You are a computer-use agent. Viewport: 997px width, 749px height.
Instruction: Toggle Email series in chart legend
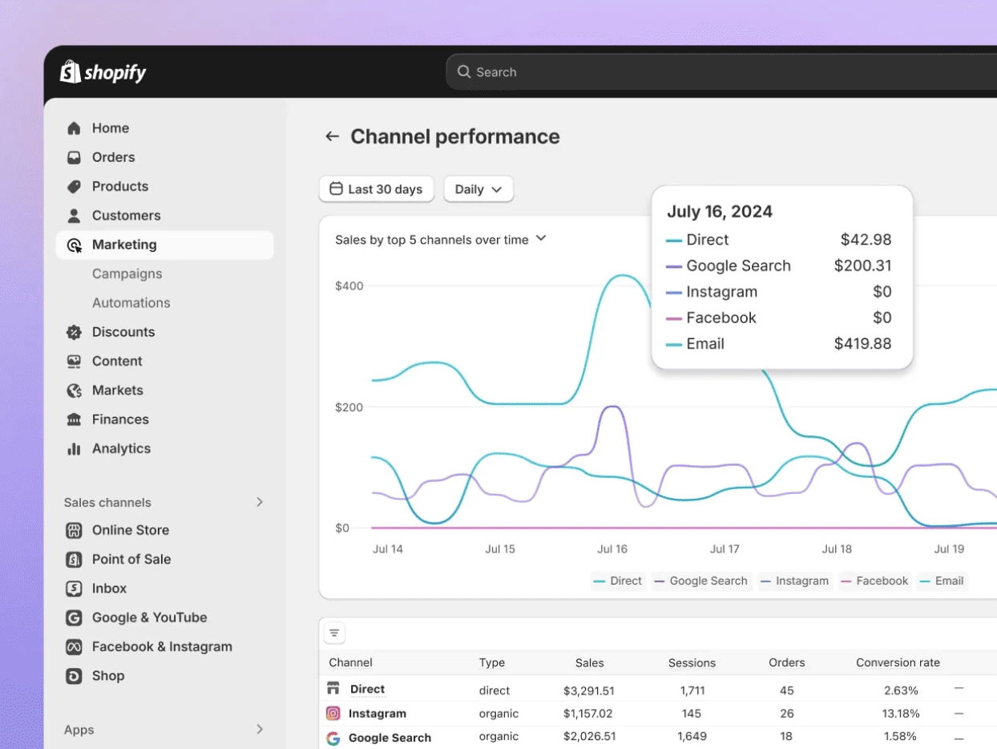point(942,581)
